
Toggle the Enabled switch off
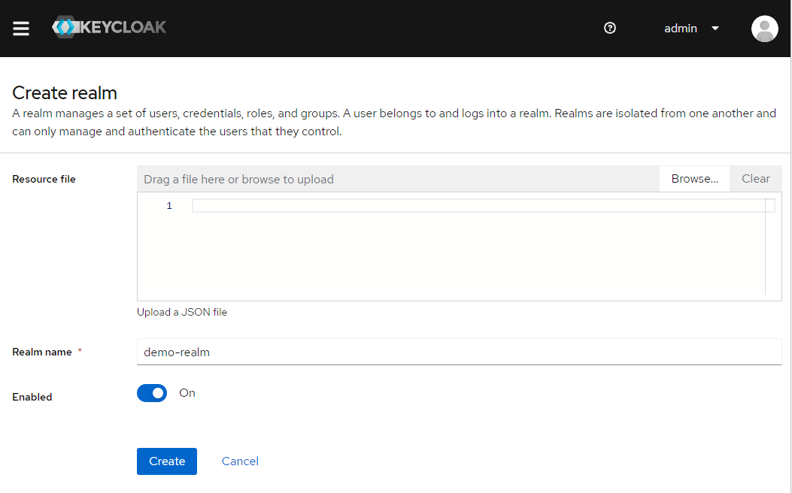tap(152, 393)
